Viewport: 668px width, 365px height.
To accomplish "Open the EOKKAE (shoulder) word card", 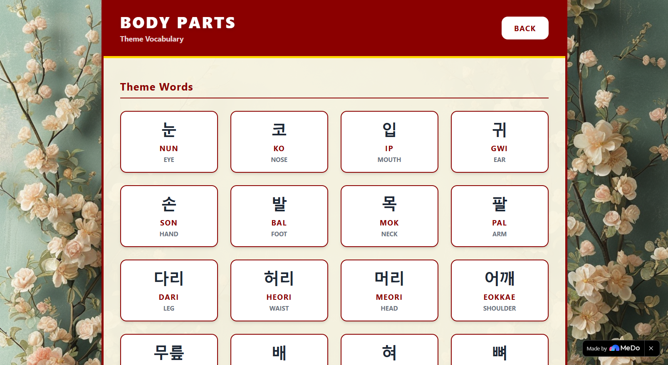I will tap(500, 290).
